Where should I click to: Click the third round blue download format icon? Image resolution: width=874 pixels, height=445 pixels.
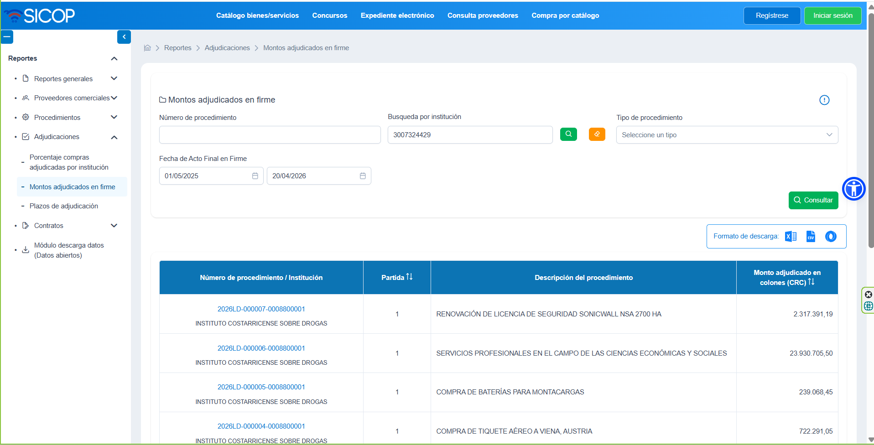(x=831, y=236)
